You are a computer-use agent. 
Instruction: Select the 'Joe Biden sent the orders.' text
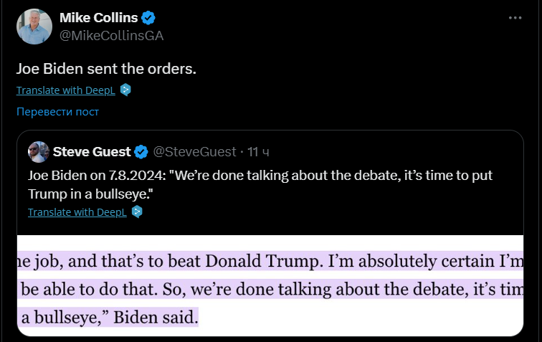click(105, 69)
